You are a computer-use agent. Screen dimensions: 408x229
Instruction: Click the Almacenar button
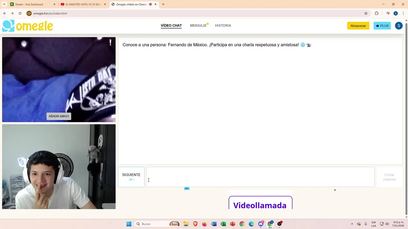coord(358,26)
